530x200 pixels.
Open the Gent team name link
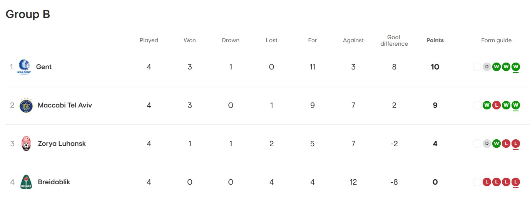coord(44,67)
